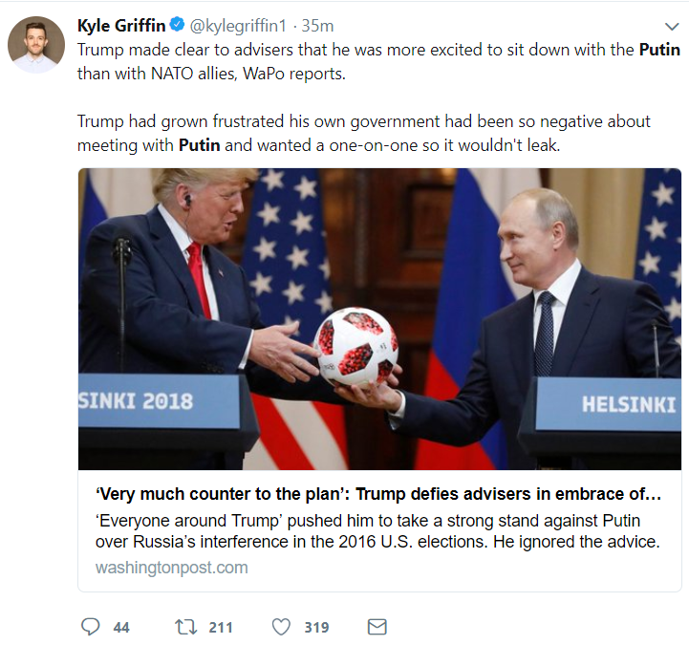
Task: Like the tweet with the heart icon
Action: point(281,627)
